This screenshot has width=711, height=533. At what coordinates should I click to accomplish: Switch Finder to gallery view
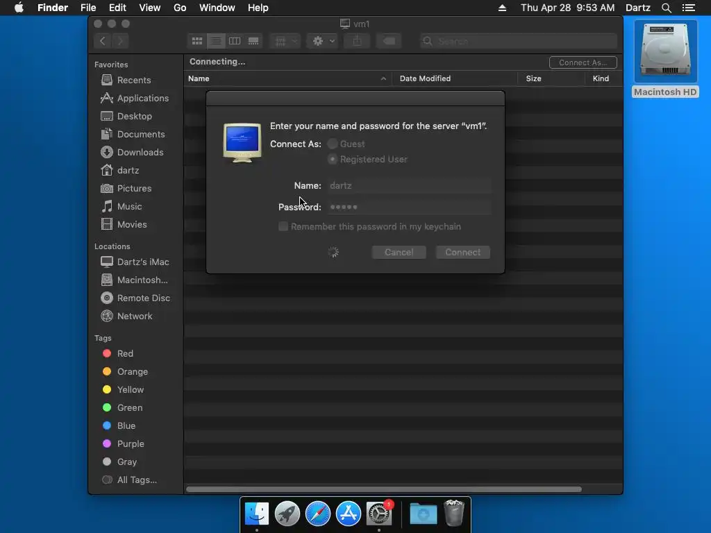[253, 41]
